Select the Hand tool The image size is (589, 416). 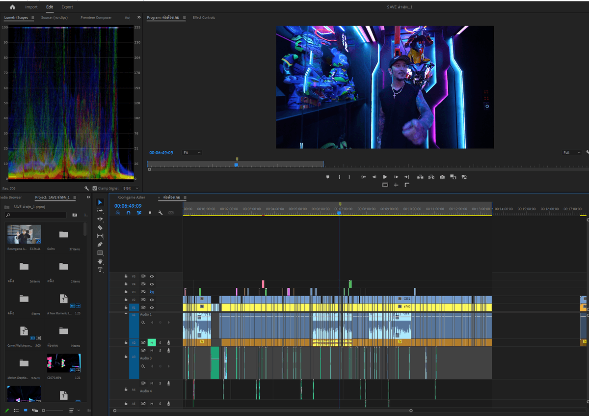click(x=100, y=261)
